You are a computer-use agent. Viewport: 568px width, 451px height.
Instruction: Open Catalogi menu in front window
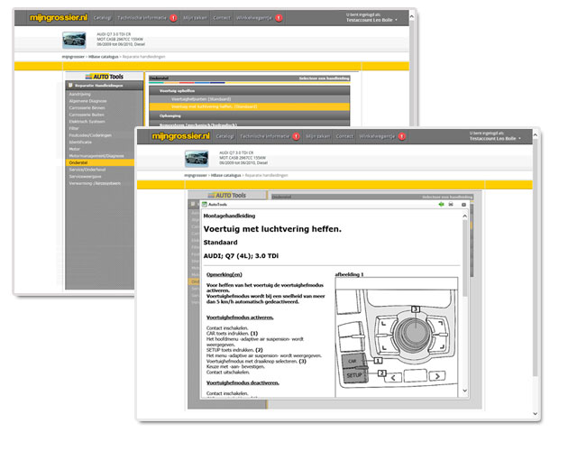click(x=225, y=136)
